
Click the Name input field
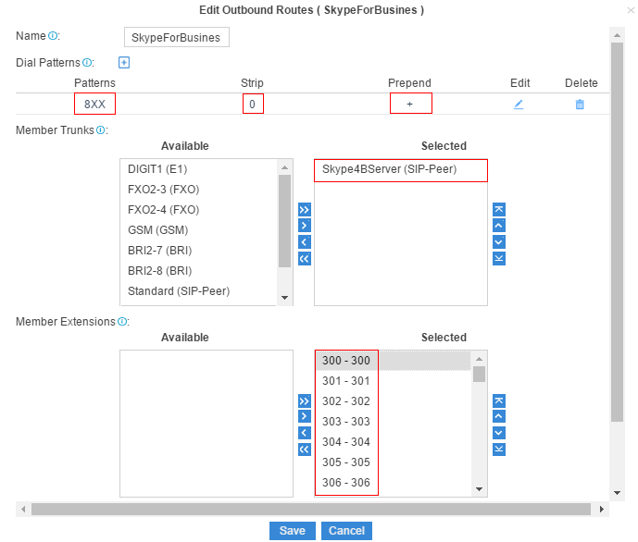(177, 37)
